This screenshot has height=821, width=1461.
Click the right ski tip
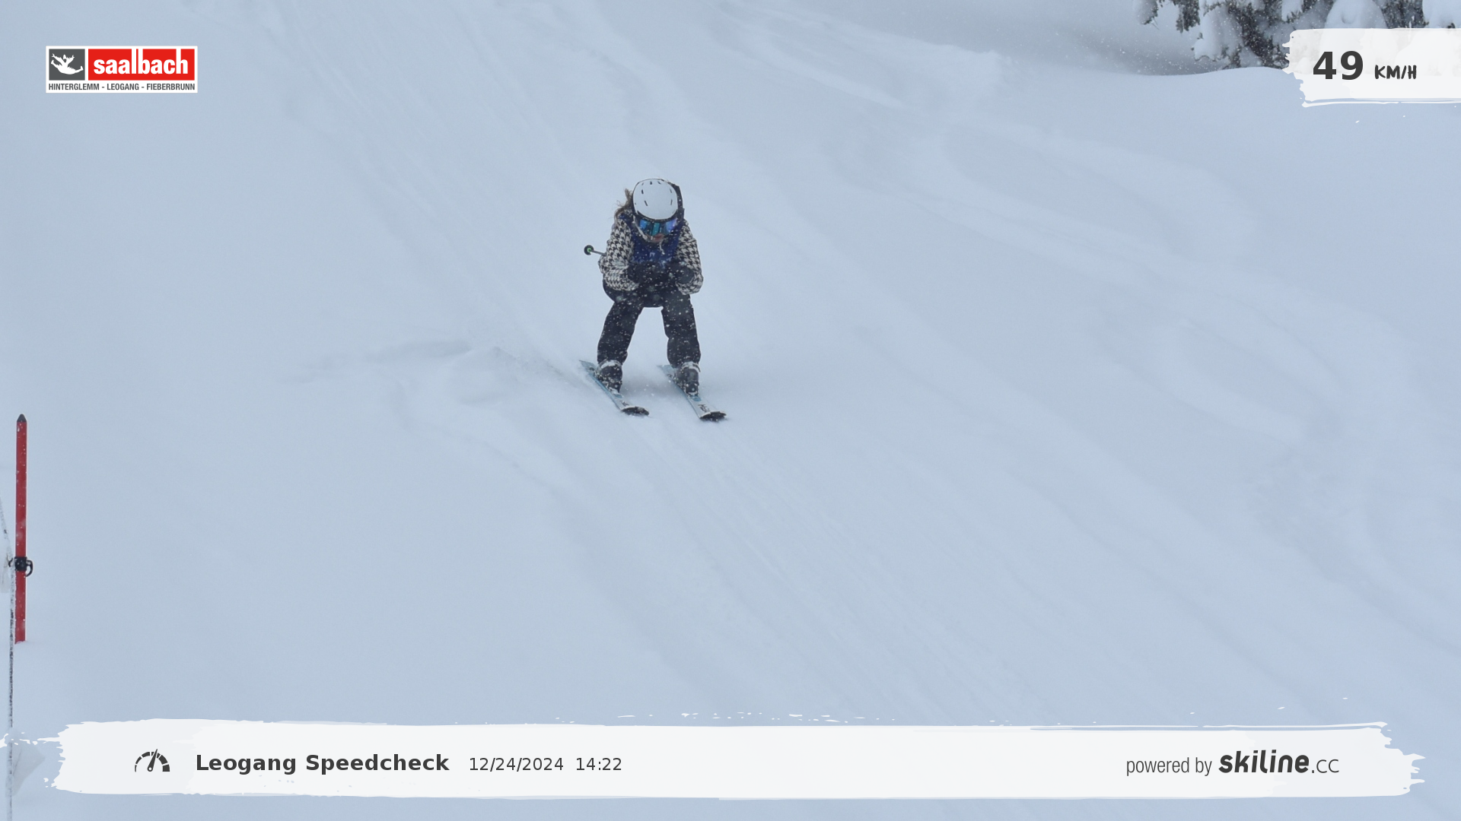pyautogui.click(x=714, y=415)
